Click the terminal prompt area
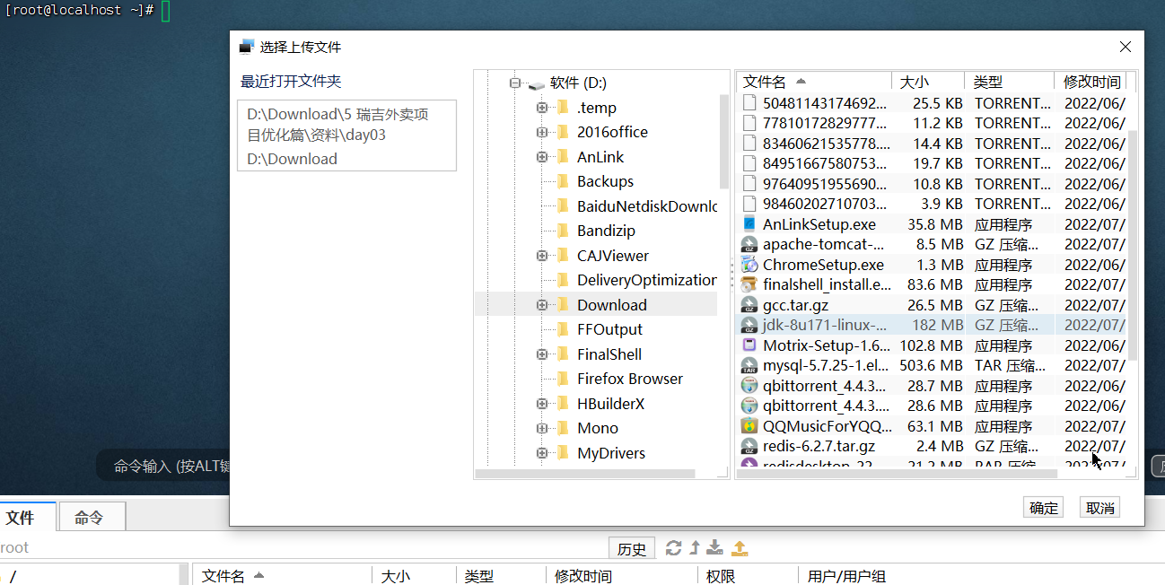This screenshot has width=1165, height=585. coord(85,11)
